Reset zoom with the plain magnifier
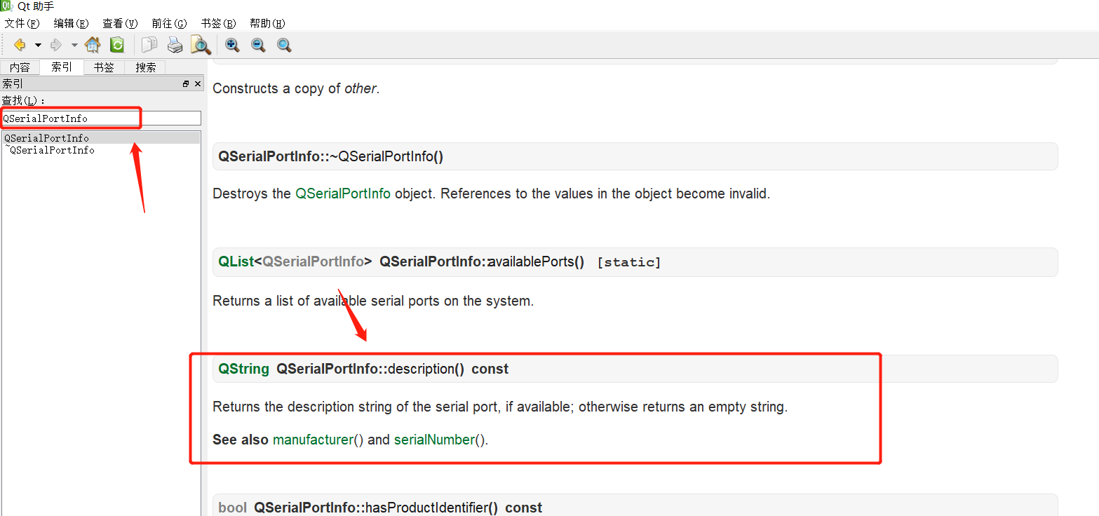 (284, 45)
